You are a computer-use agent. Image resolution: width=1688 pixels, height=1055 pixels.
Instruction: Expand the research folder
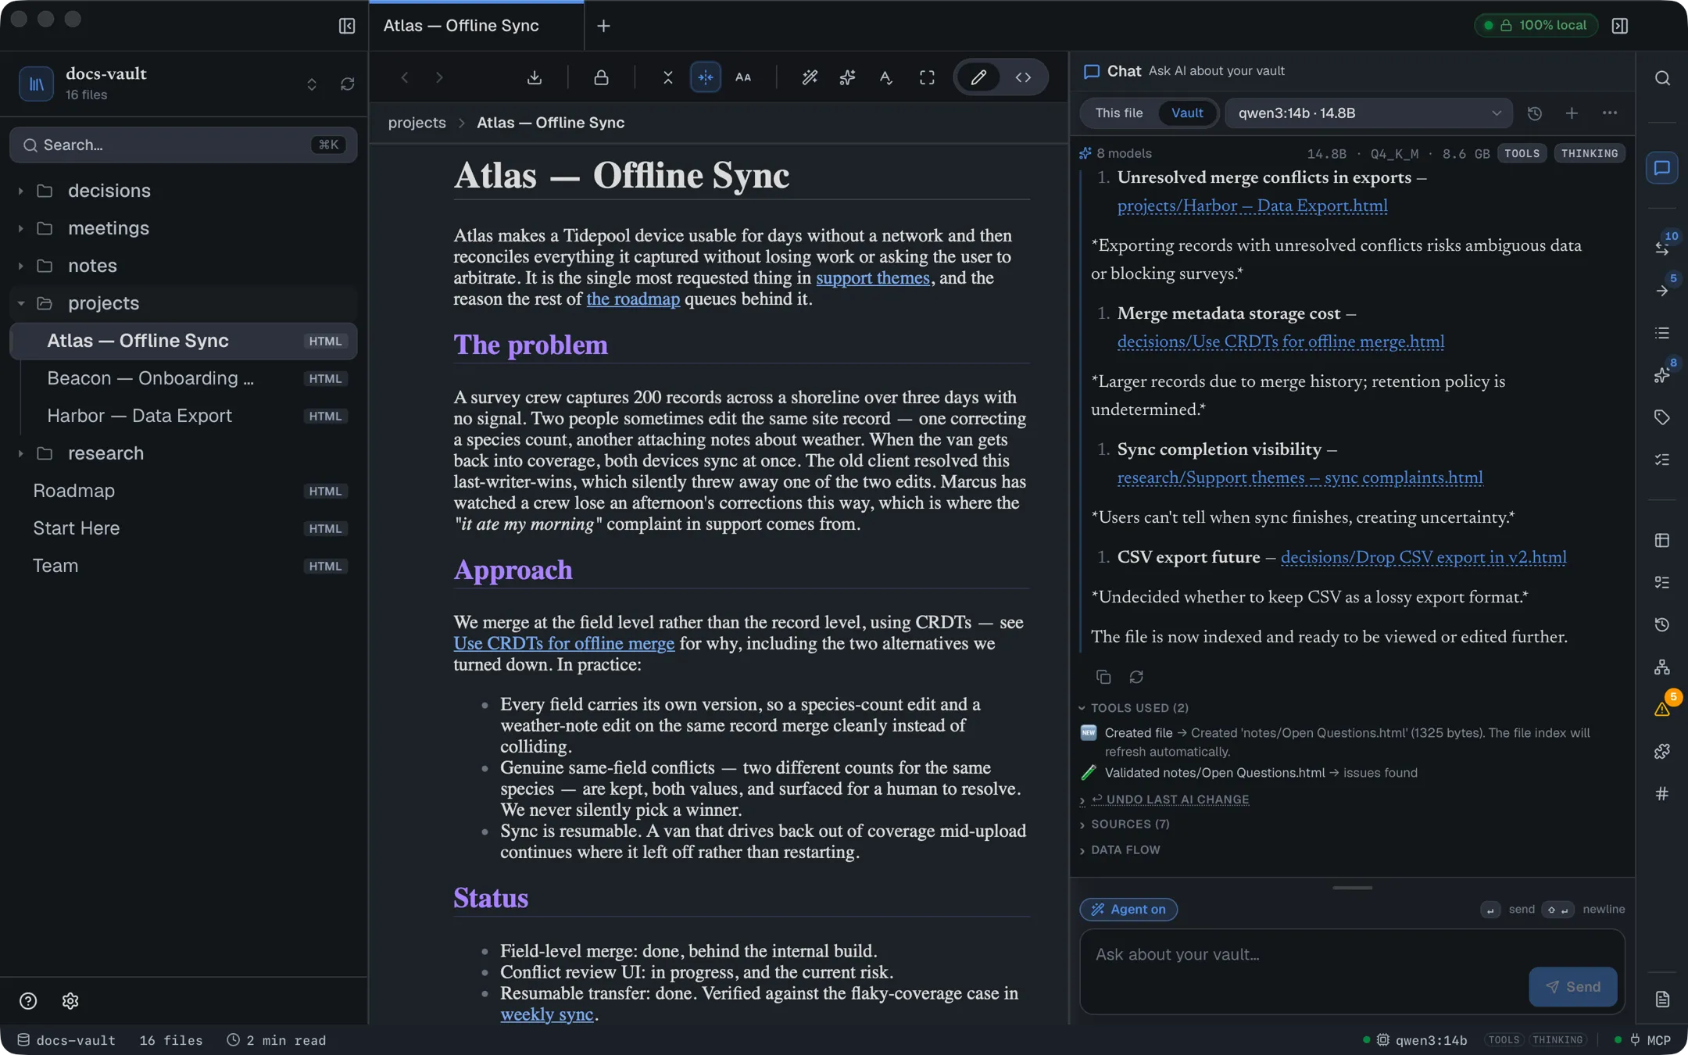coord(184,453)
